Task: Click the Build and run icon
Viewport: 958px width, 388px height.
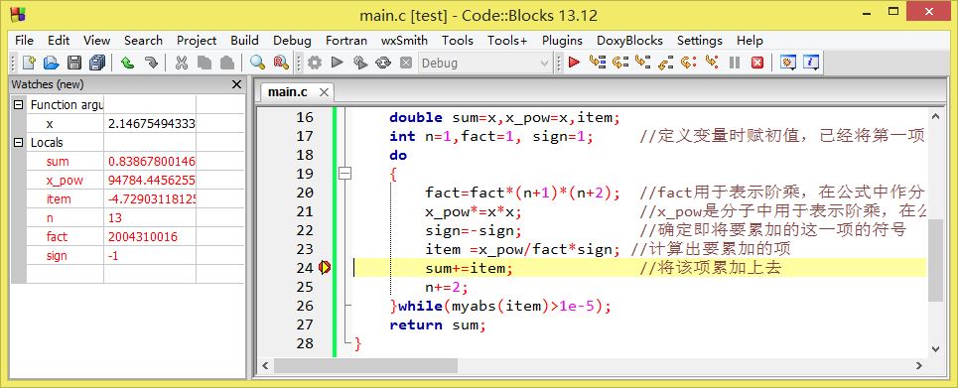Action: click(x=359, y=63)
